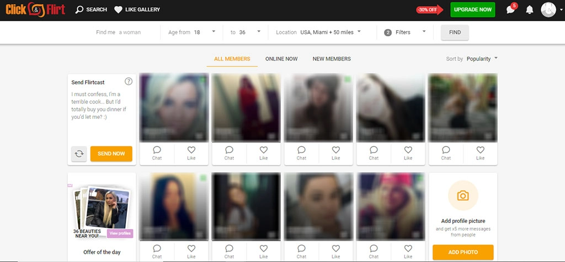The width and height of the screenshot is (565, 262).
Task: Open the 36 Beauties Near You offer image
Action: click(x=102, y=212)
